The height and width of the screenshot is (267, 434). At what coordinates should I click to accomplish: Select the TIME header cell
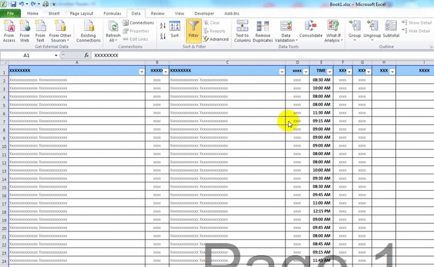coord(322,70)
